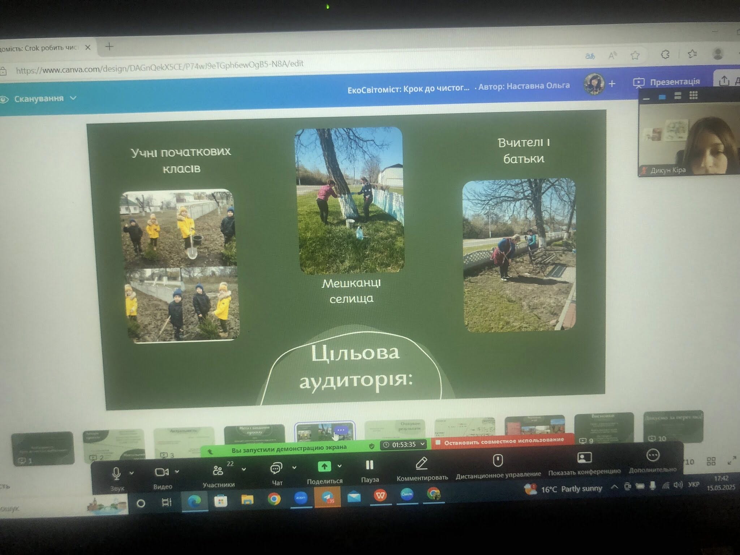
Task: Click the Read aloud icon in address bar
Action: [612, 55]
